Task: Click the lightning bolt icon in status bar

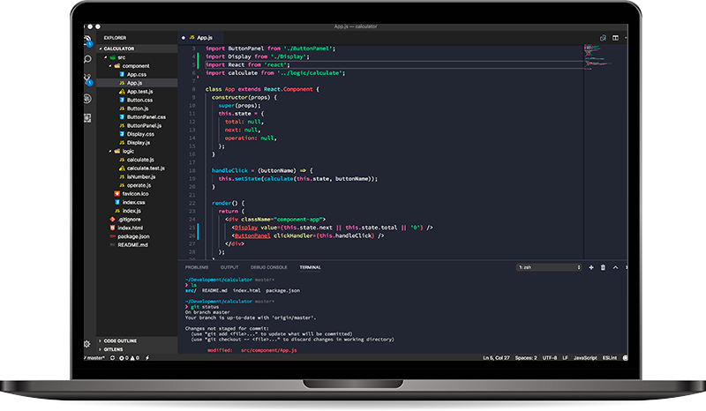Action: 147,358
